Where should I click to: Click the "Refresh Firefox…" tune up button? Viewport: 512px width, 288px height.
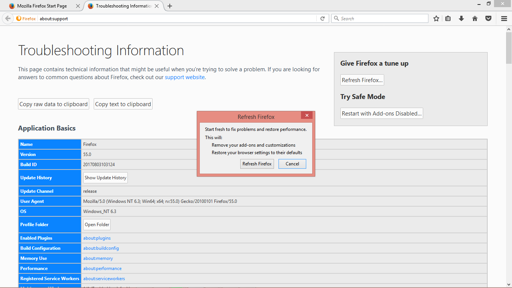(x=362, y=80)
